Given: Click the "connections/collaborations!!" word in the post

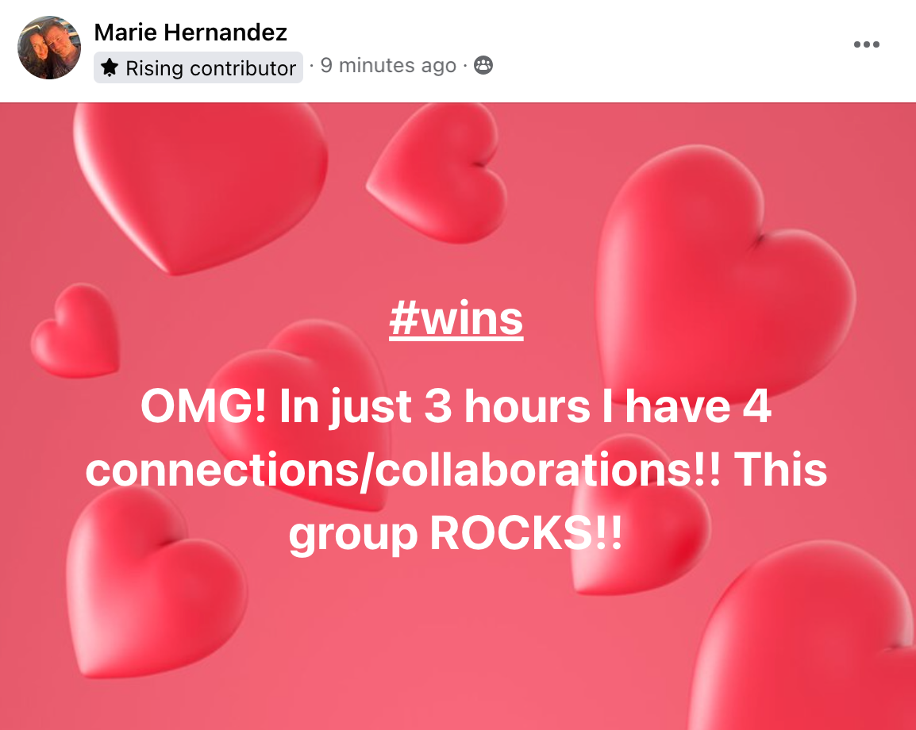Looking at the screenshot, I should (403, 471).
